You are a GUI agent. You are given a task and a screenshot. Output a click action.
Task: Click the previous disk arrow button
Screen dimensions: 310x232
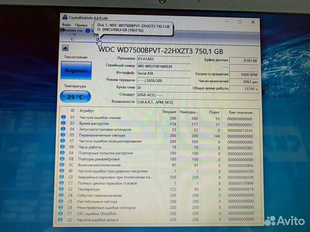click(x=65, y=48)
